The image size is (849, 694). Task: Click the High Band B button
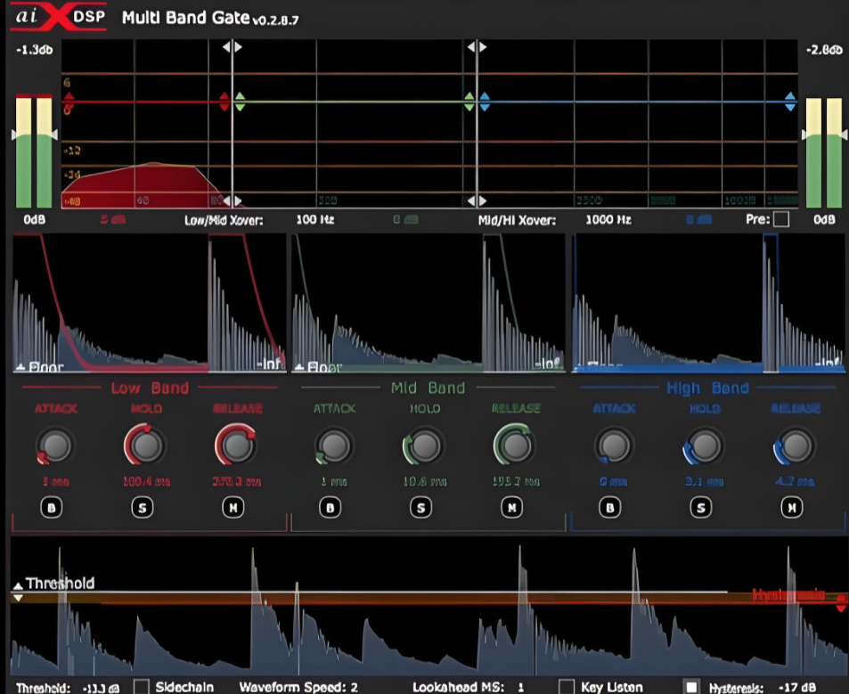610,508
